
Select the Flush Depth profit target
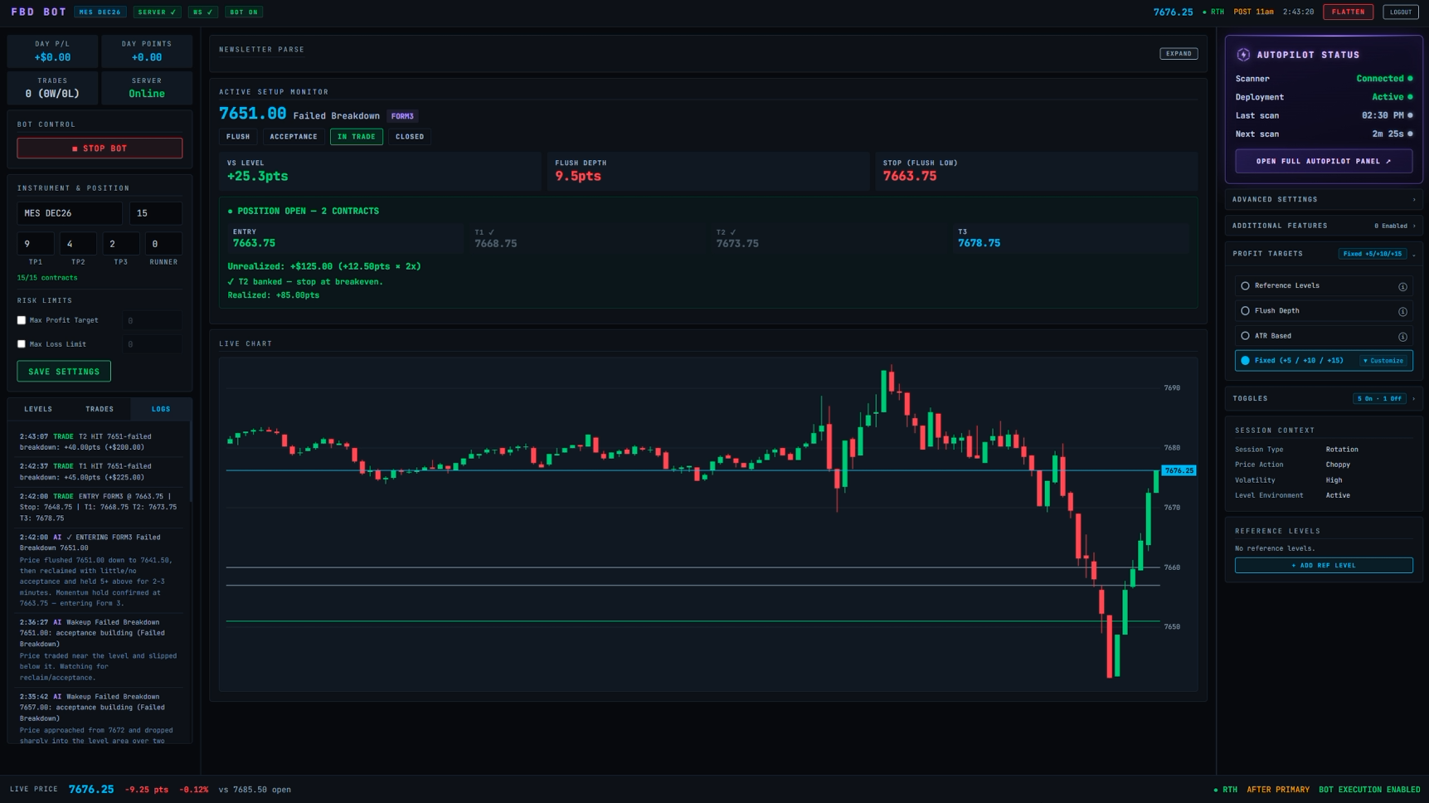[1324, 311]
